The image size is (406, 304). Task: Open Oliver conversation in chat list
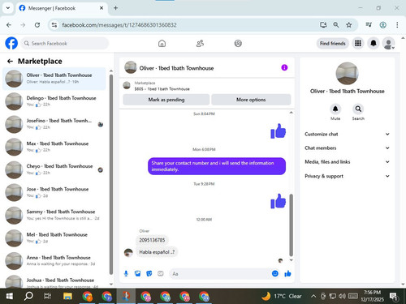click(x=54, y=79)
